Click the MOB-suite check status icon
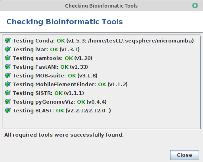Screen dimensions: 203x162 pyautogui.click(x=8, y=75)
